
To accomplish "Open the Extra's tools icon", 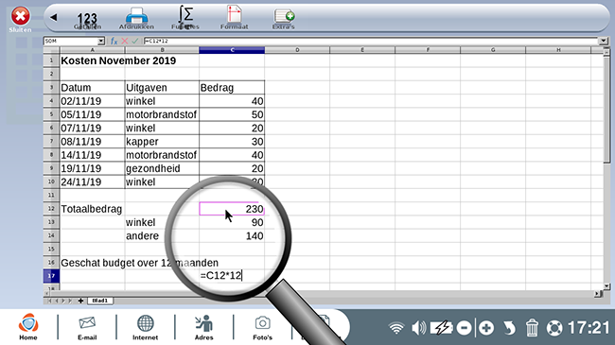I will pyautogui.click(x=284, y=19).
